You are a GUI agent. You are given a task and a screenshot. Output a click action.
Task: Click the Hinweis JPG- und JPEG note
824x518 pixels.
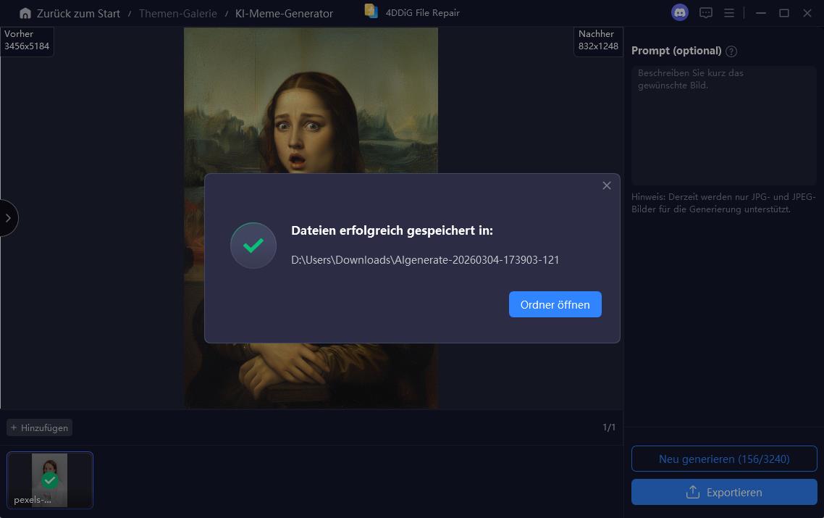point(723,203)
